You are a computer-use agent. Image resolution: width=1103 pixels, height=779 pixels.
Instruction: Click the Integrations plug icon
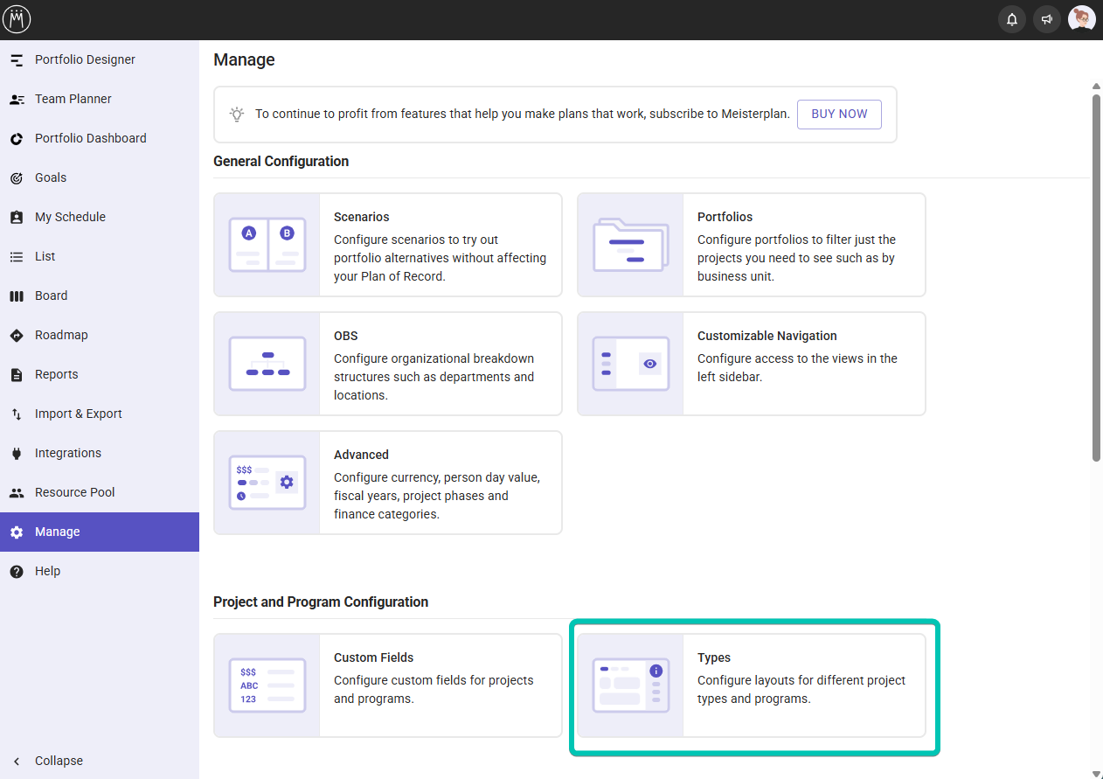point(17,454)
